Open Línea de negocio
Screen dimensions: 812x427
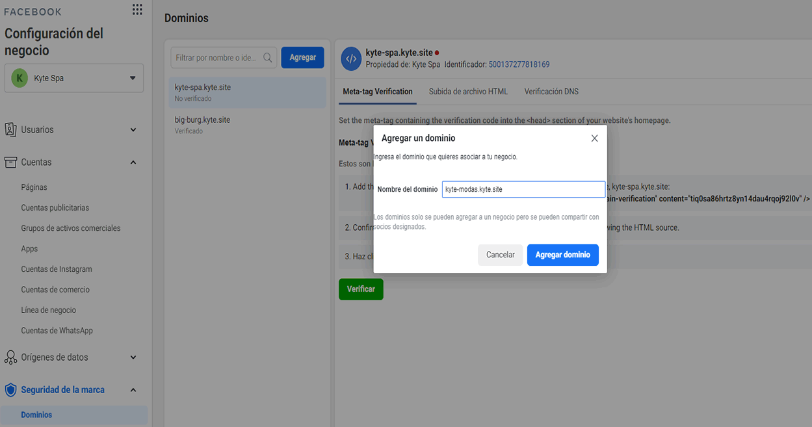click(x=49, y=310)
